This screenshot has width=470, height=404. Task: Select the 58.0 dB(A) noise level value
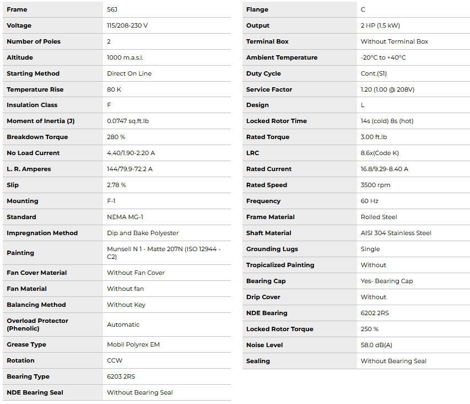click(376, 345)
